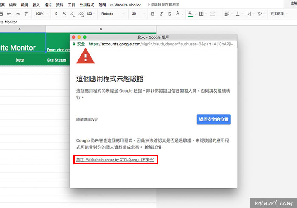This screenshot has width=297, height=208.
Task: Open the font size 20 dropdown
Action: (x=138, y=14)
